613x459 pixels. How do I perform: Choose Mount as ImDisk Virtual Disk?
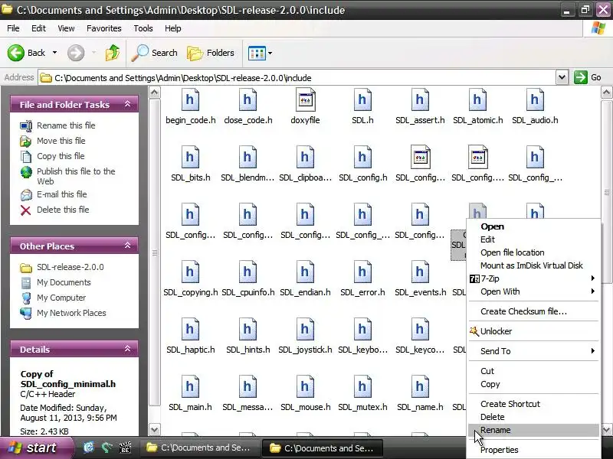coord(533,265)
